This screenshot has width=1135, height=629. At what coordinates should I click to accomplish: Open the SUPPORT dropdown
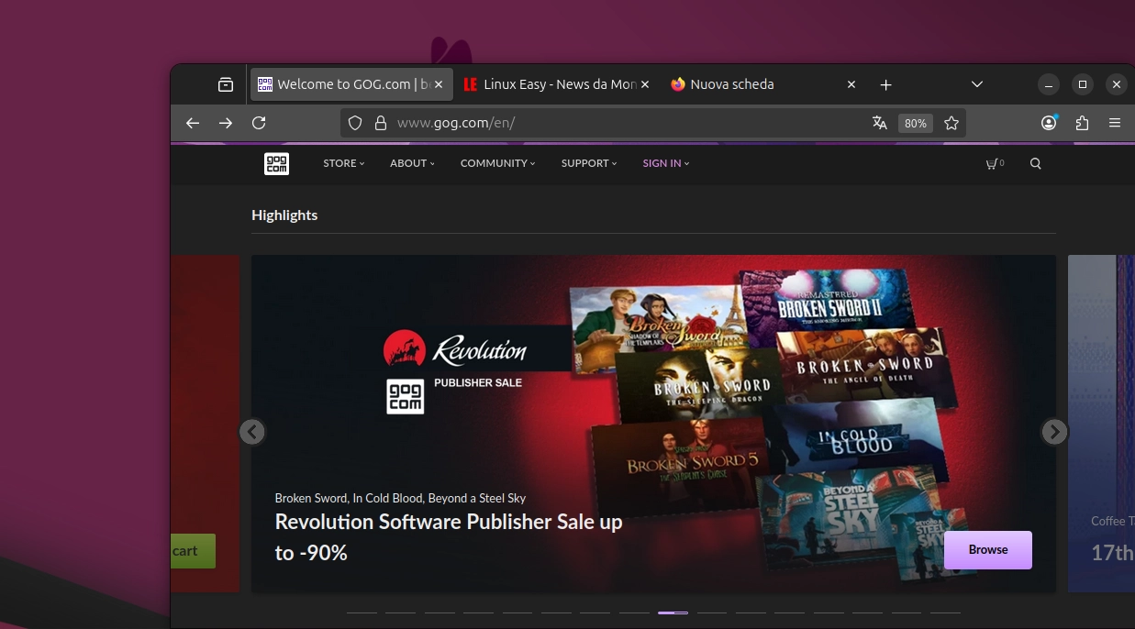586,163
